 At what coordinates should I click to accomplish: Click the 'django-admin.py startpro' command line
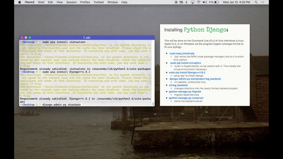click(61, 105)
